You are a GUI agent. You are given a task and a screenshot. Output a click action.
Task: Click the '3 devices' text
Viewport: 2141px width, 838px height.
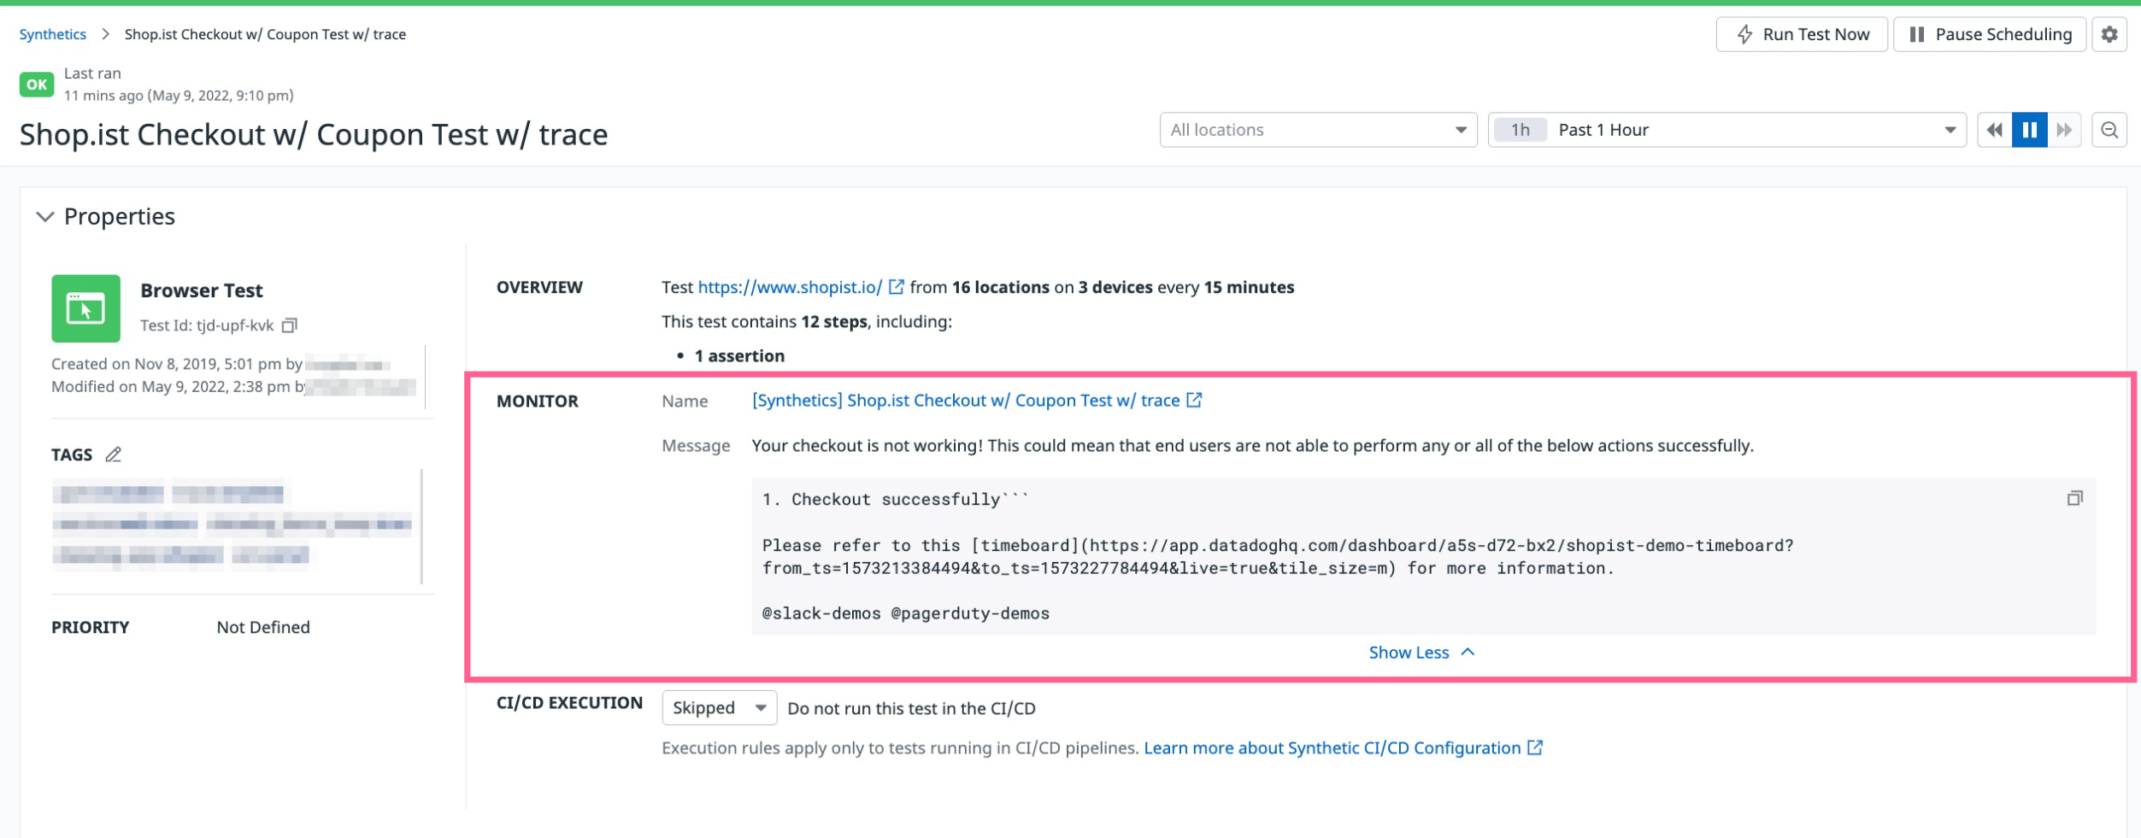point(1115,287)
